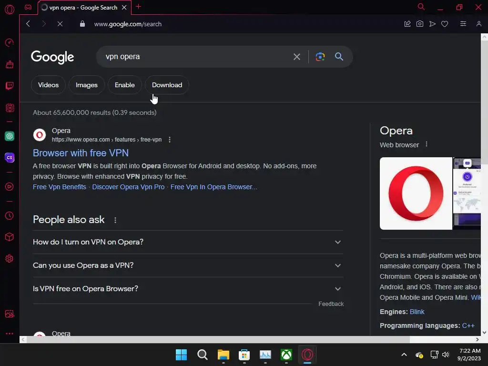
Task: Open Browser with free VPN result
Action: [x=81, y=153]
